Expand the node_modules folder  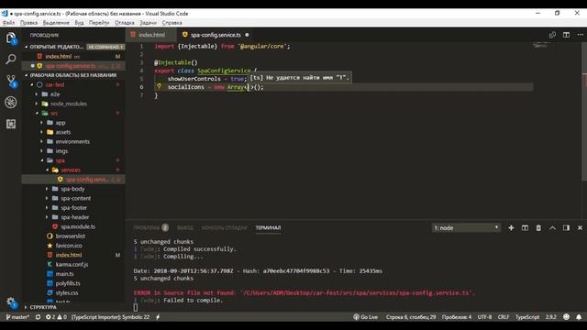[69, 104]
